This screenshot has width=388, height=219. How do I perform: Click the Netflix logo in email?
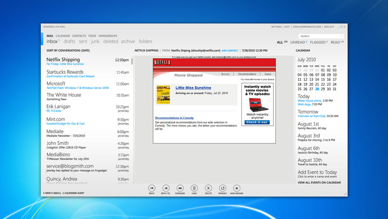click(163, 63)
